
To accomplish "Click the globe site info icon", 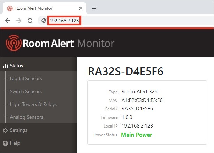I will click(44, 21).
